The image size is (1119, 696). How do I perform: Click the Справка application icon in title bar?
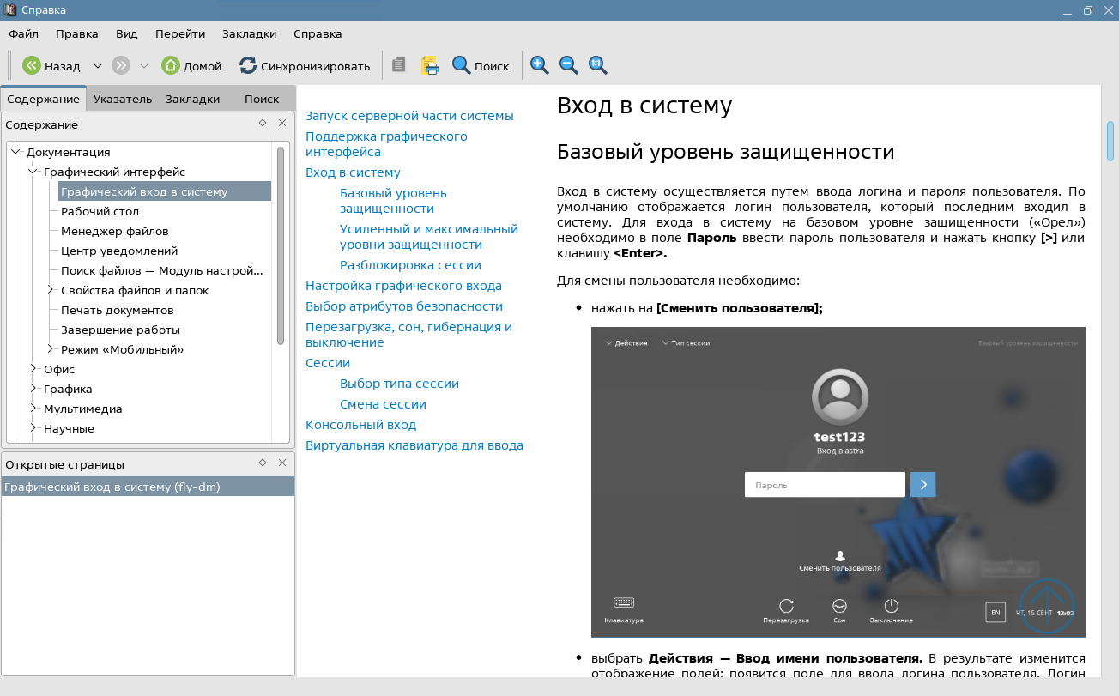(x=9, y=10)
